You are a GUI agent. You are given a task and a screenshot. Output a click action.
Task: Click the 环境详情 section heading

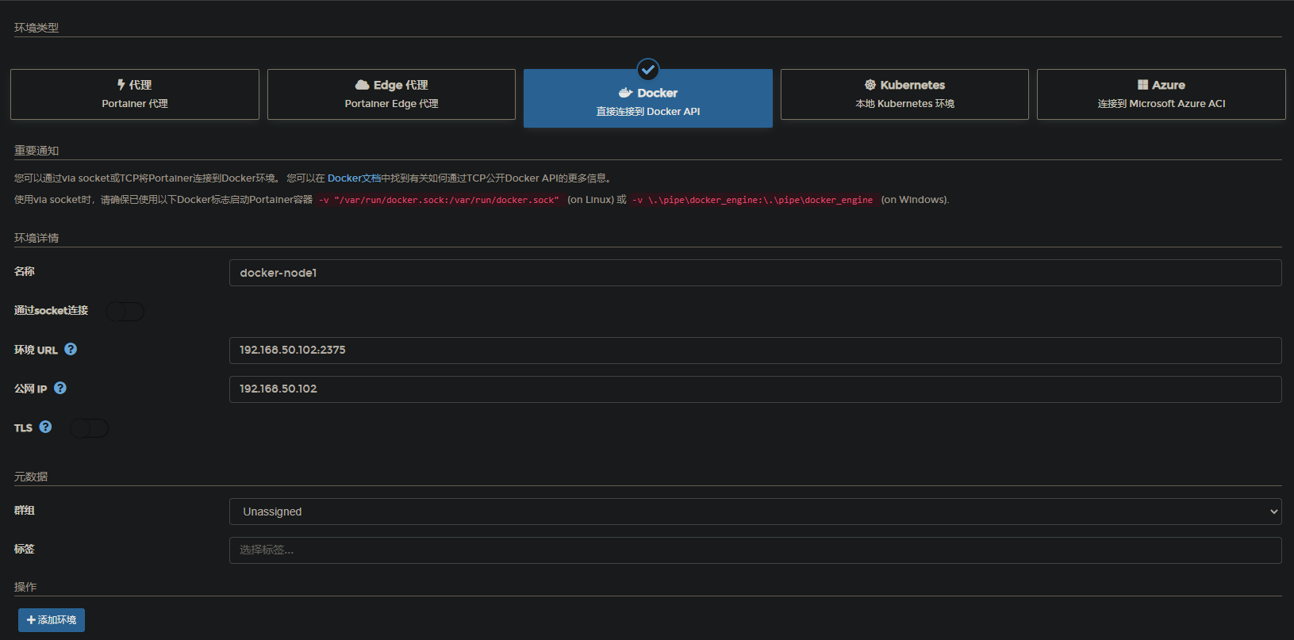point(36,238)
